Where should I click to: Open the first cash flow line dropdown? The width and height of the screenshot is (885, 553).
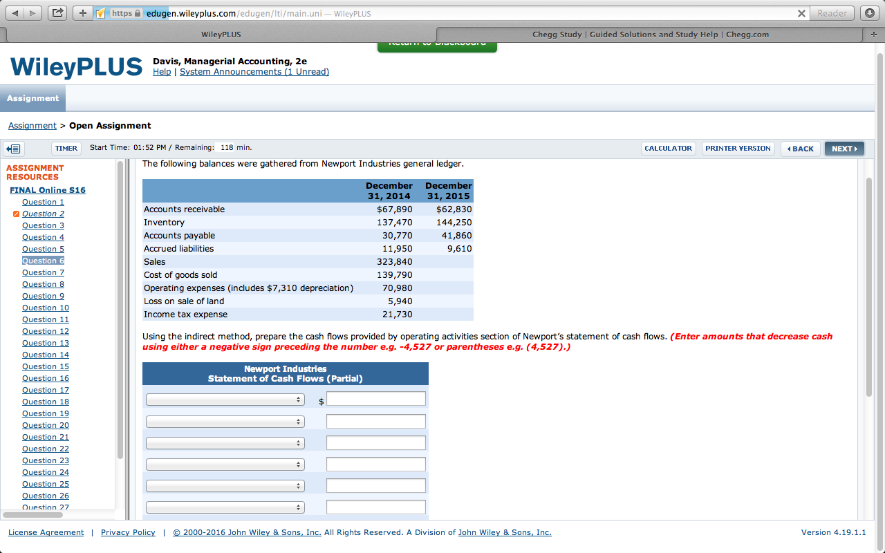pyautogui.click(x=225, y=399)
